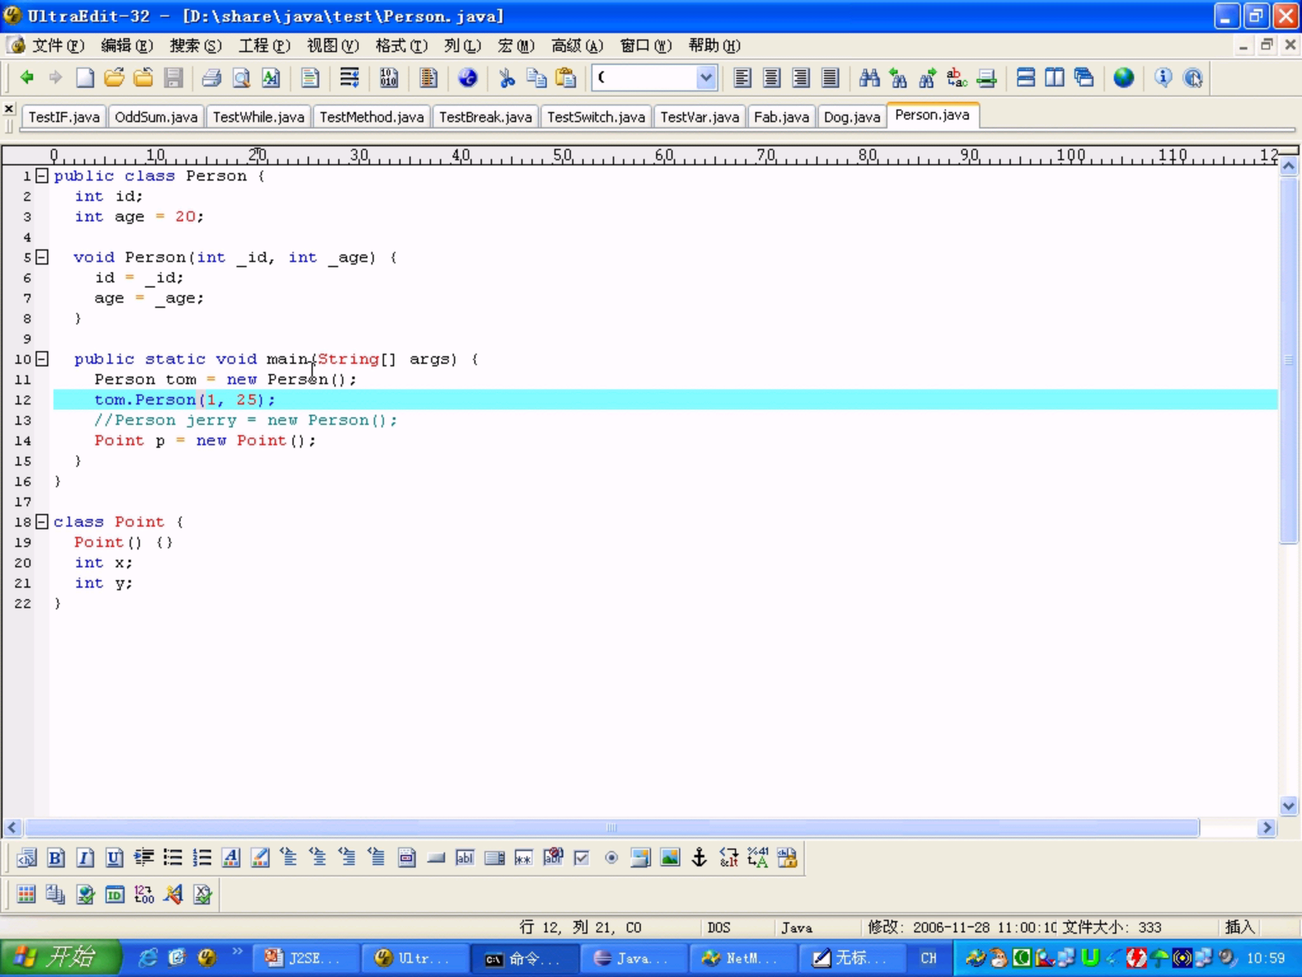
Task: Insert HTML radio button form element icon
Action: coord(611,858)
